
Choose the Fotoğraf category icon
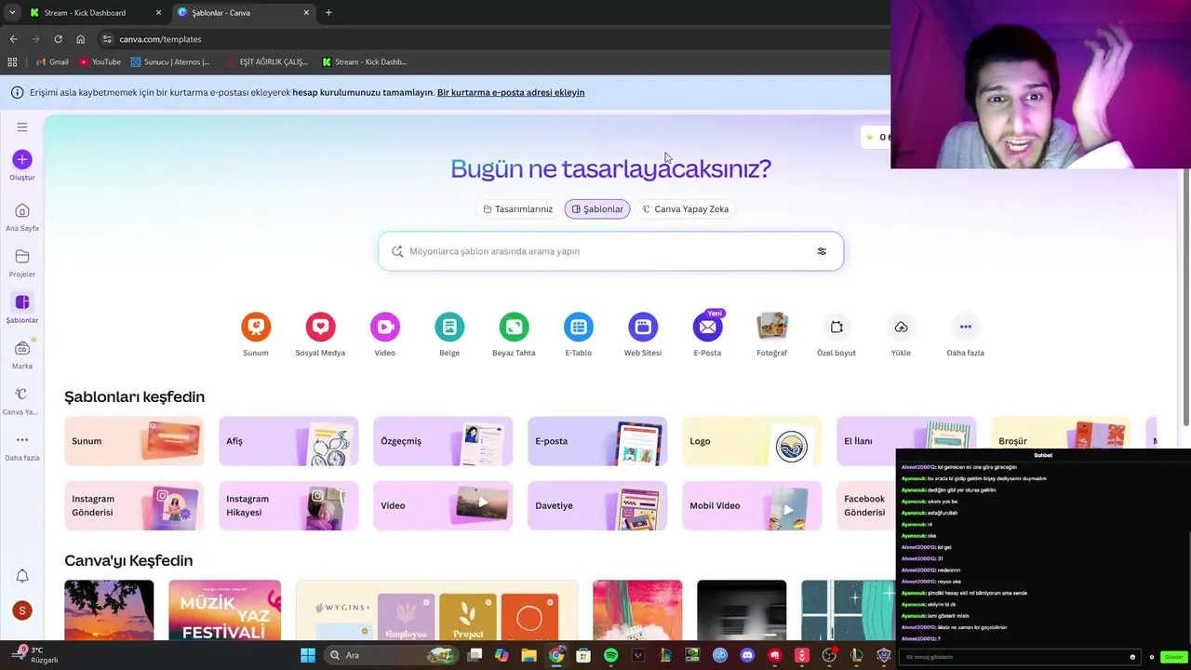click(771, 327)
